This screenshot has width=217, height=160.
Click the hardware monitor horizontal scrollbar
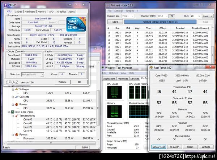(x=51, y=143)
